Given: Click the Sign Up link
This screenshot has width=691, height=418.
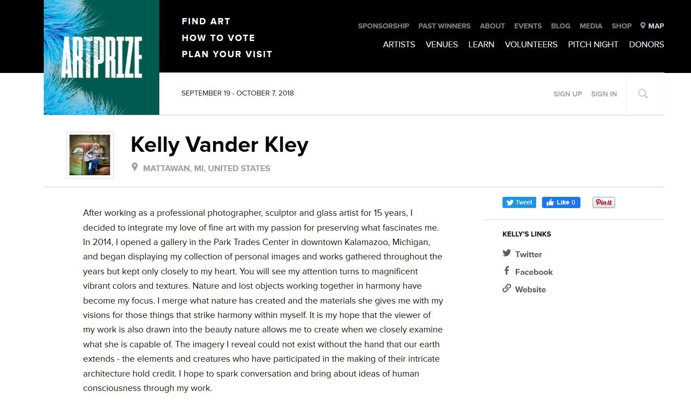Looking at the screenshot, I should pos(567,94).
